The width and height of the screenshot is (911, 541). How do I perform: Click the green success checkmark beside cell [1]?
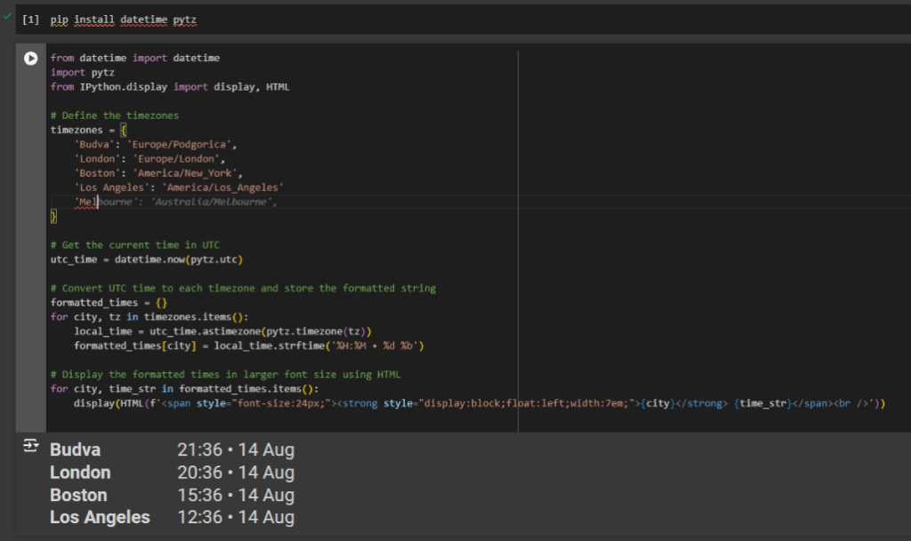pyautogui.click(x=8, y=19)
